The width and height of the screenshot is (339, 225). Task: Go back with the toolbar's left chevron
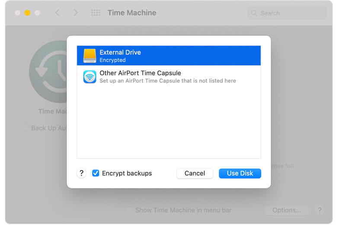(57, 13)
